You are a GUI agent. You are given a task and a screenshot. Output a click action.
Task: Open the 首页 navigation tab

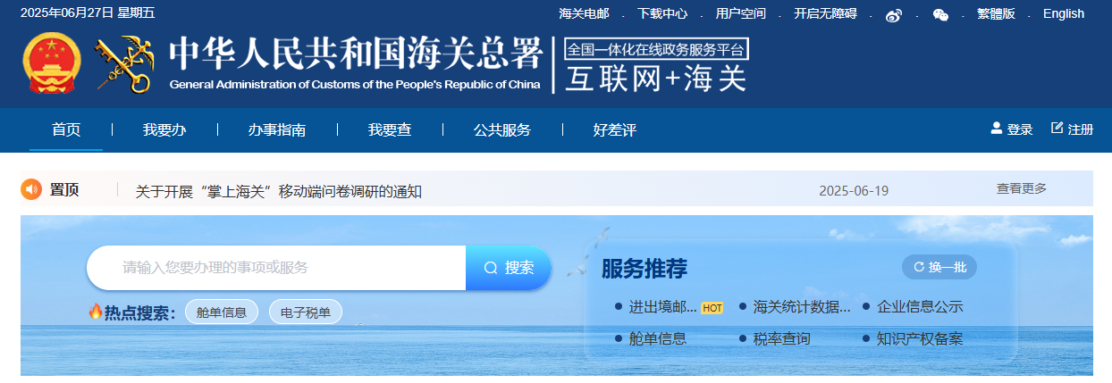coord(66,130)
